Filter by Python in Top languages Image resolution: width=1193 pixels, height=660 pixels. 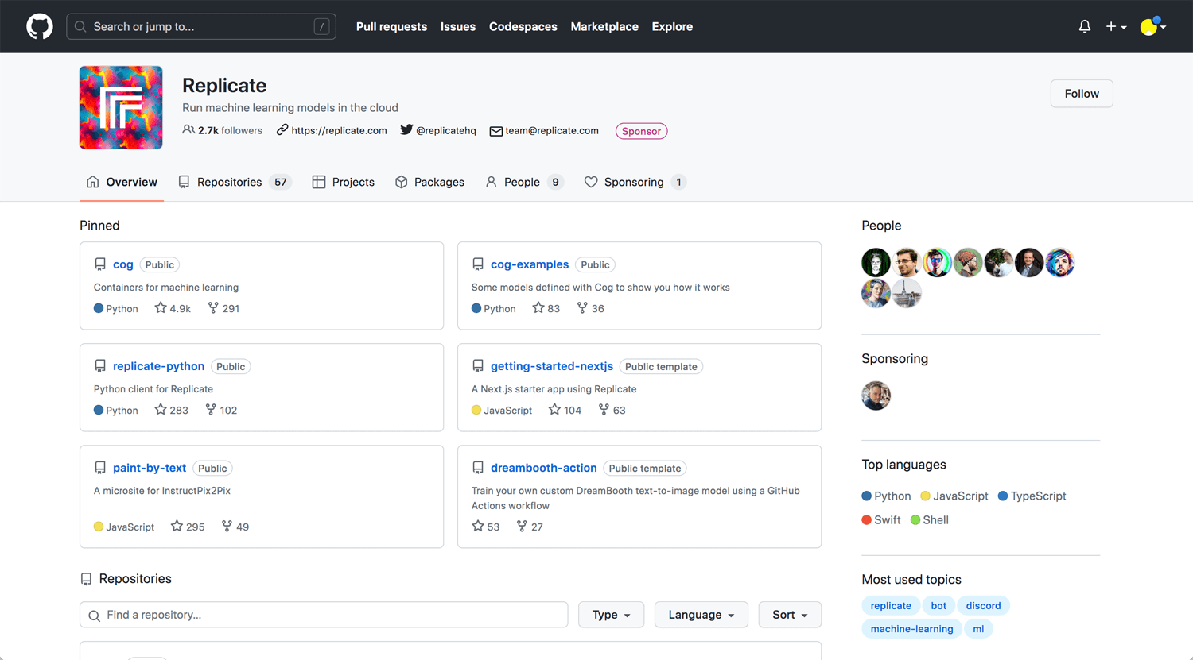pyautogui.click(x=886, y=496)
